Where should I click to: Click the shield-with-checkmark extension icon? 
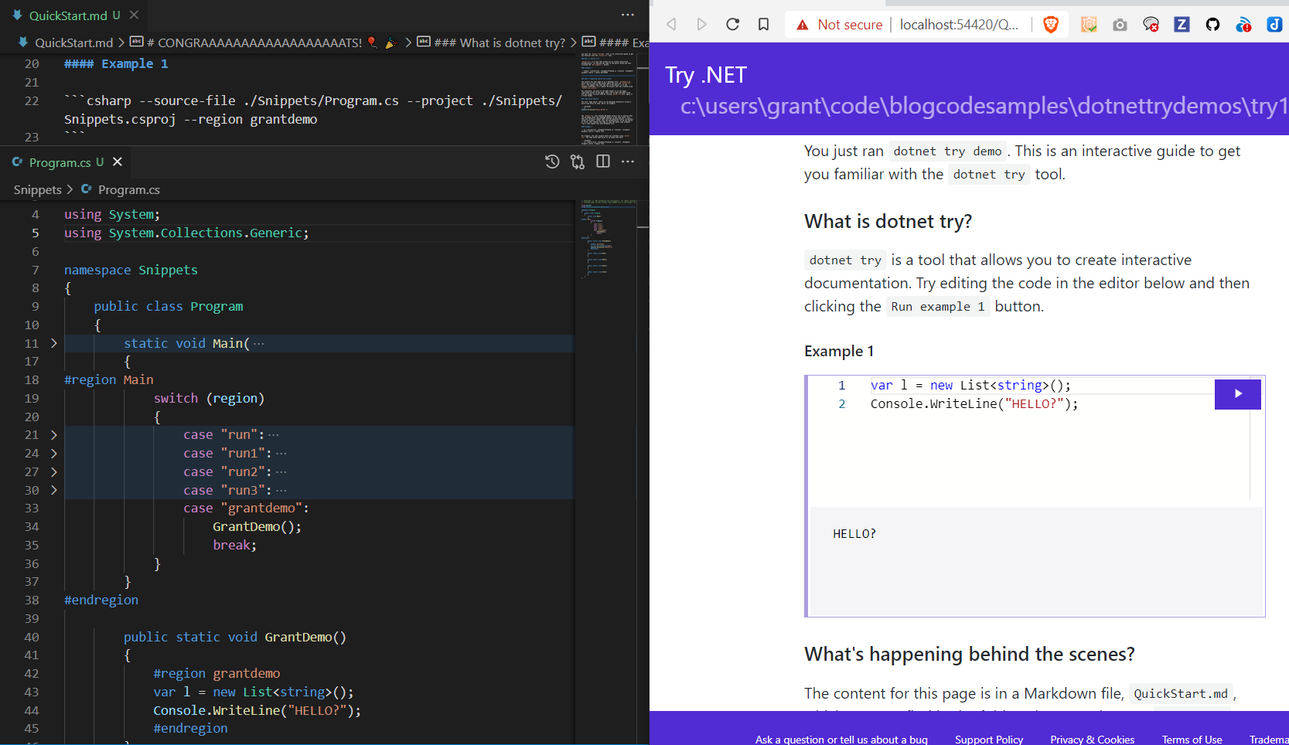1089,25
